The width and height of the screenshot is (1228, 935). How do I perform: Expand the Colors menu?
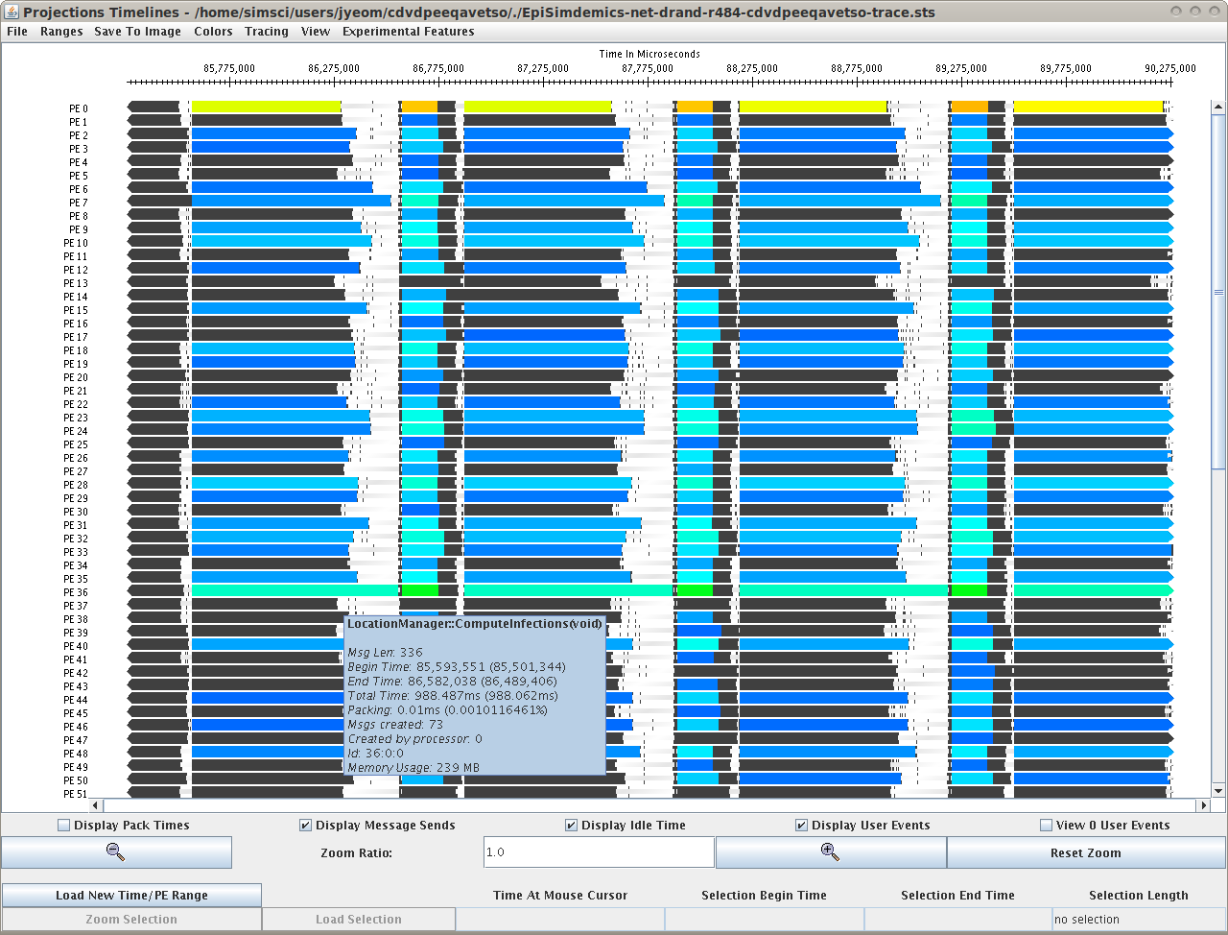(213, 32)
